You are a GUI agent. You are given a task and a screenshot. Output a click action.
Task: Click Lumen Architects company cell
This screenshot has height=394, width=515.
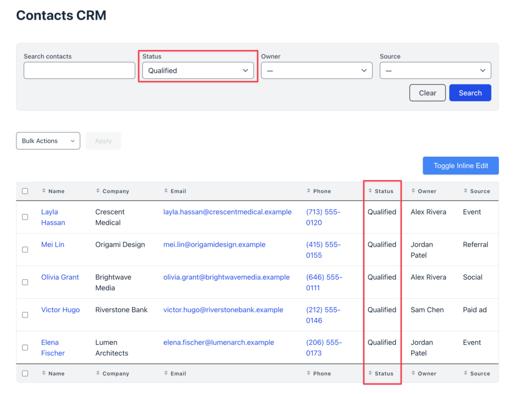(x=112, y=348)
